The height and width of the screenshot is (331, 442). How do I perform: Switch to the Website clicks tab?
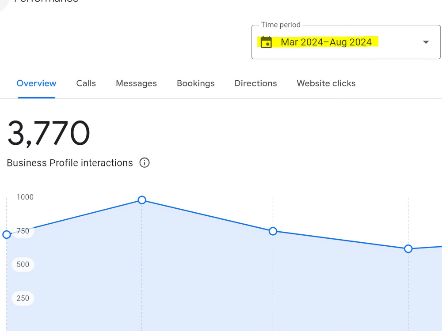point(326,83)
